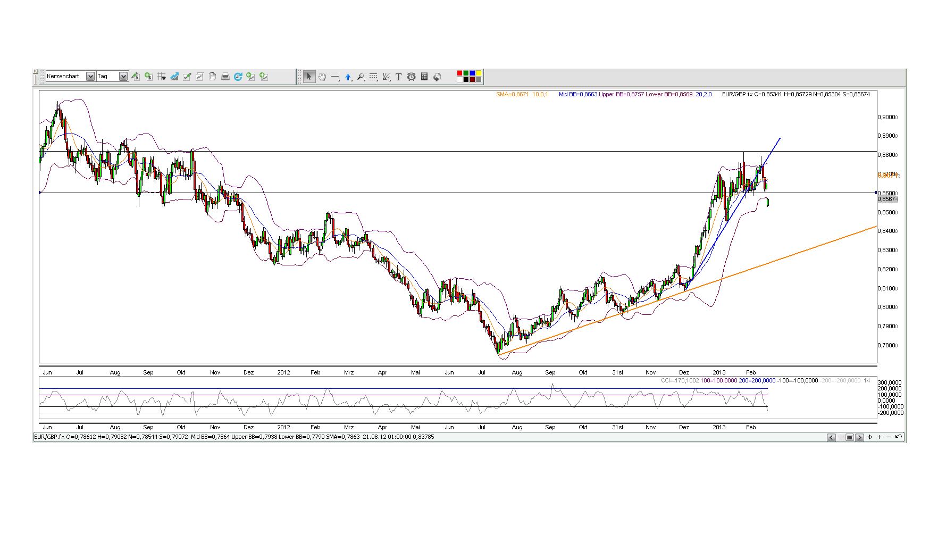Pick the red color swatch

pos(459,73)
